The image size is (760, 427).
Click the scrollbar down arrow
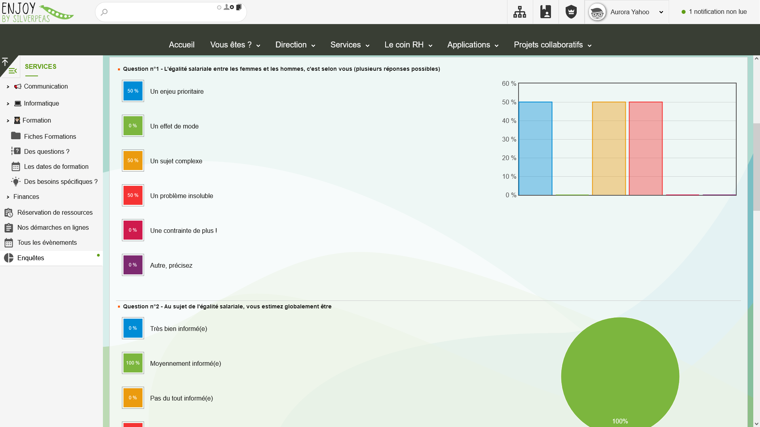[756, 423]
